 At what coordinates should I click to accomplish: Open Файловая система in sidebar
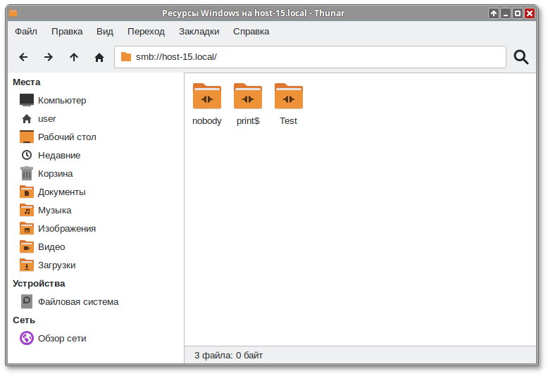coord(77,301)
